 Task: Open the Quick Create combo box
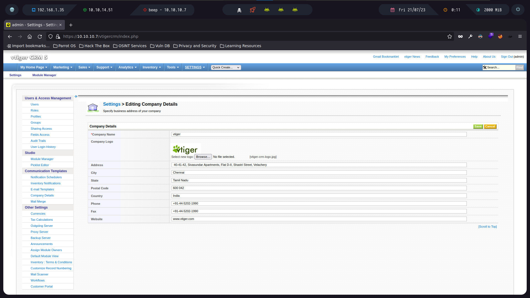point(226,67)
